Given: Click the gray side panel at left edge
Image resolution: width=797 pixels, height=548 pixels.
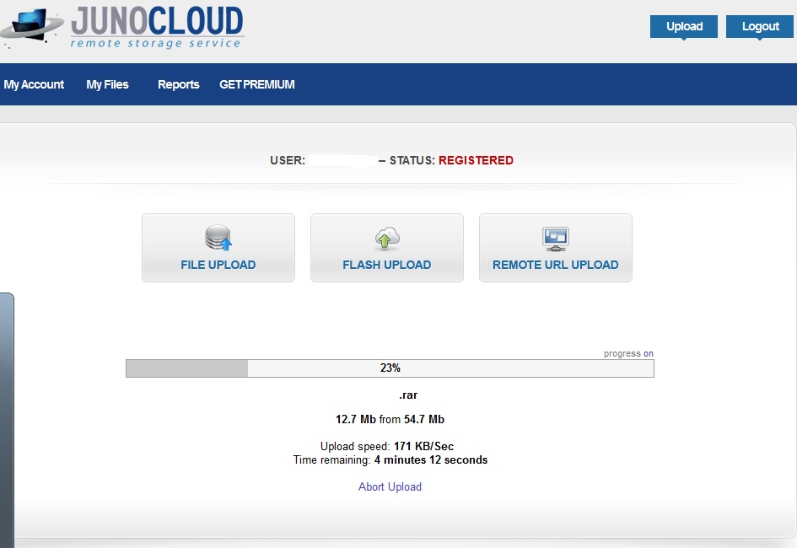Looking at the screenshot, I should click(x=6, y=417).
